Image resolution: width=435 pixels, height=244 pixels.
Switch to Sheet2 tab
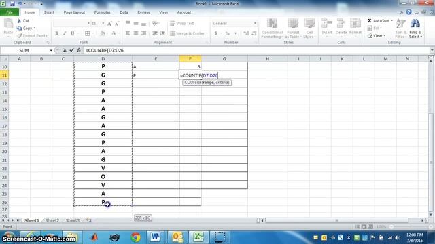point(52,220)
